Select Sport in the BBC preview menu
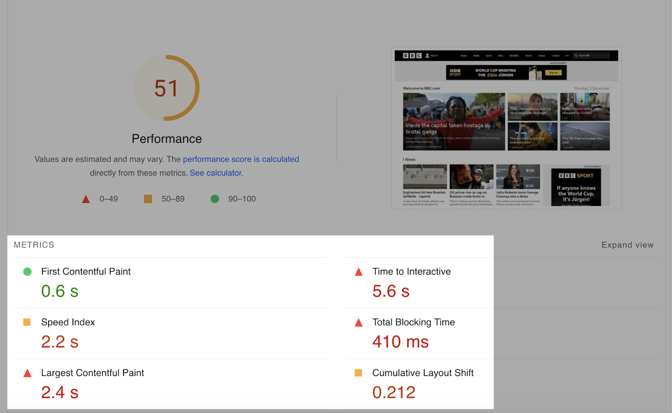Screen dimensions: 672x413 click(x=488, y=55)
